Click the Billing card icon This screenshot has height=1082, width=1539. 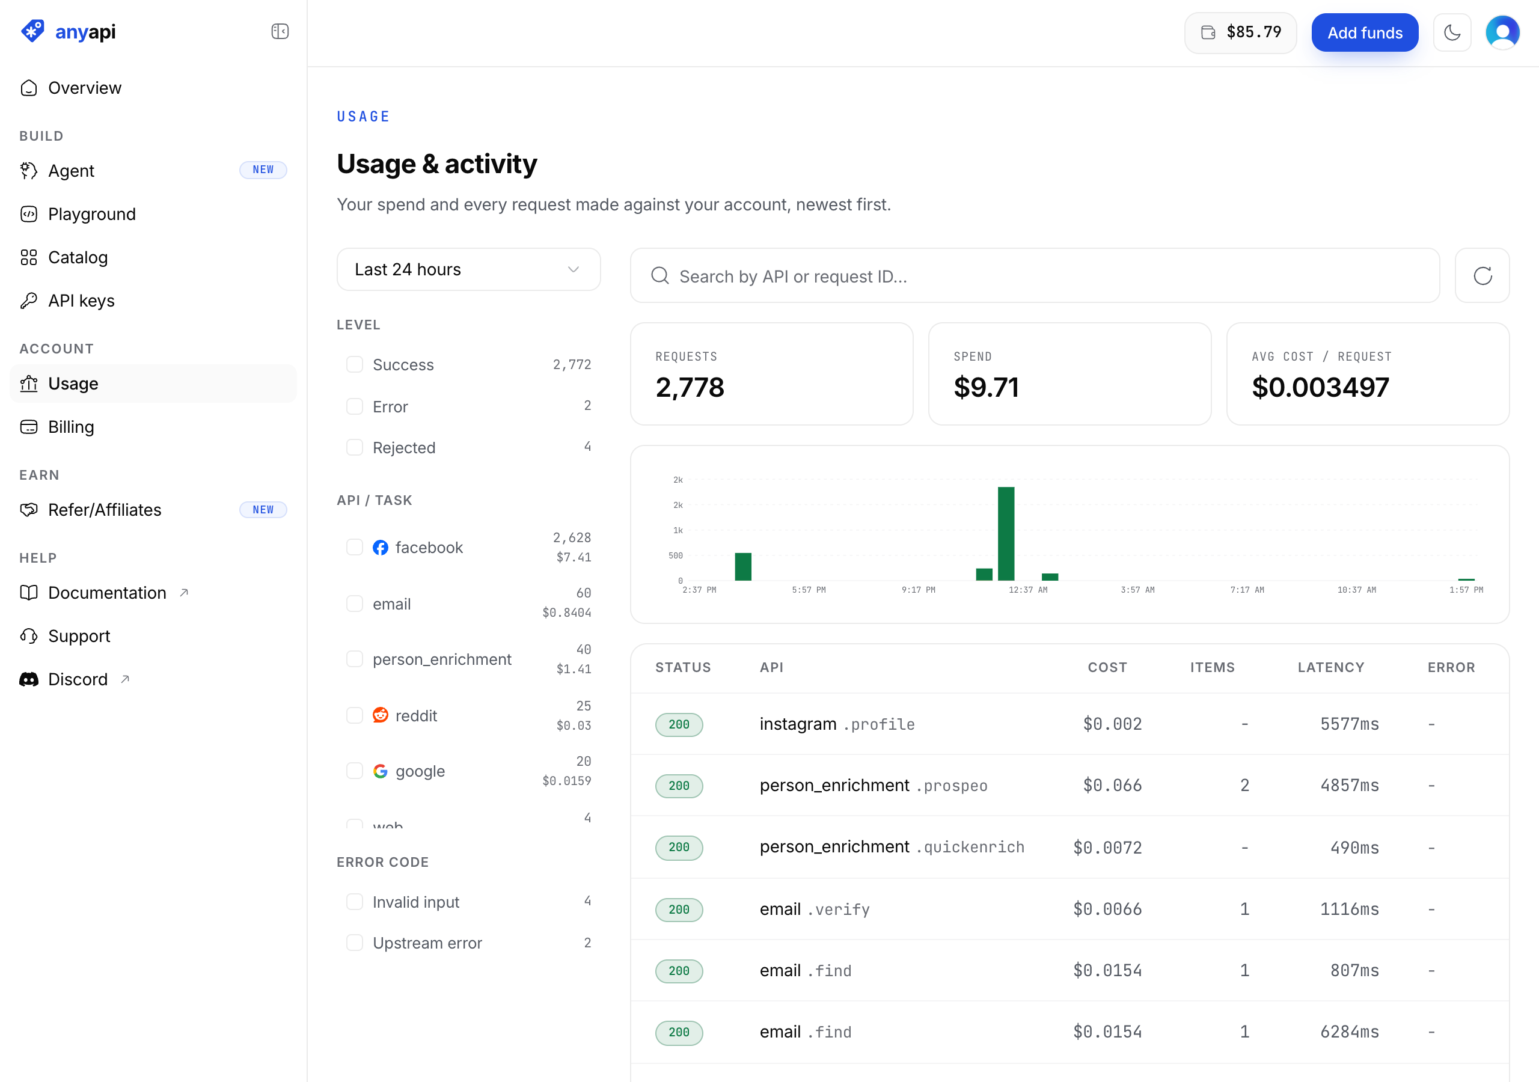pyautogui.click(x=29, y=427)
